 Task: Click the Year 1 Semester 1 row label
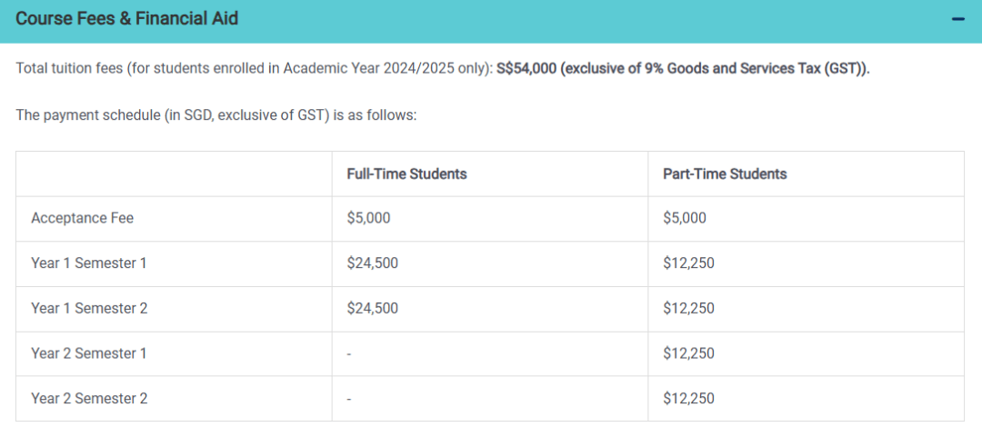click(89, 263)
